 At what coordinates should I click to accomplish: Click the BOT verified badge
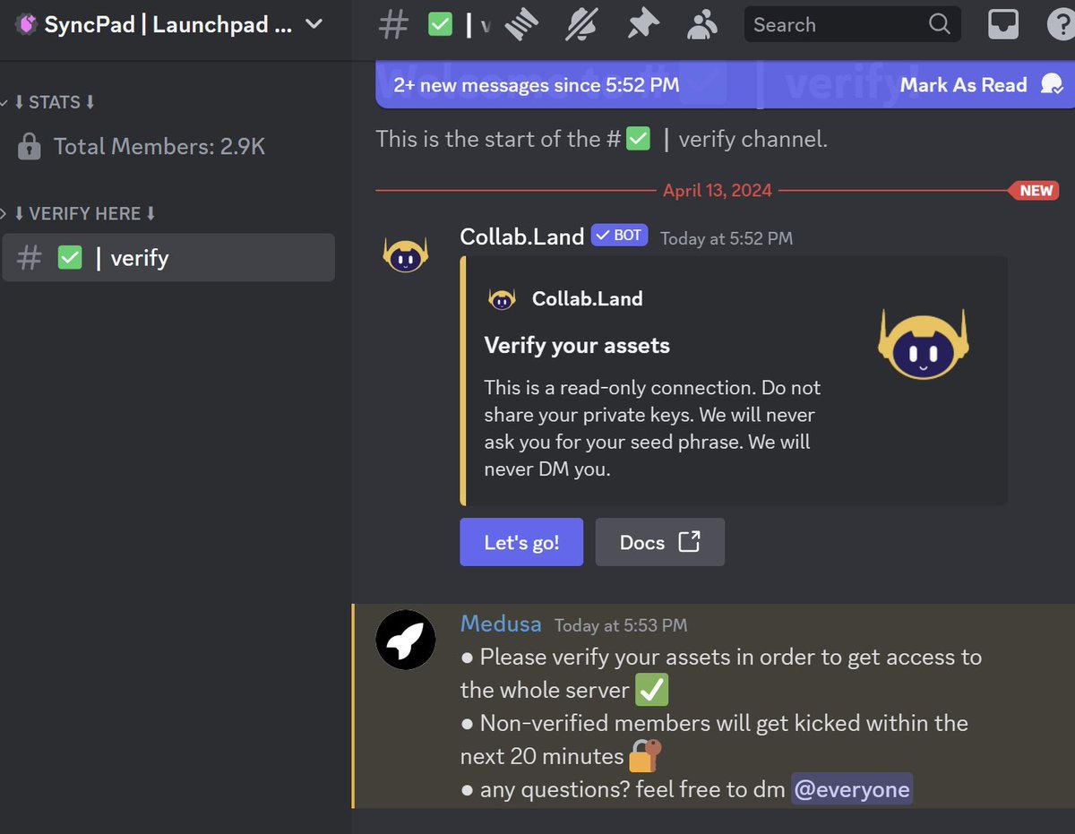(x=619, y=236)
